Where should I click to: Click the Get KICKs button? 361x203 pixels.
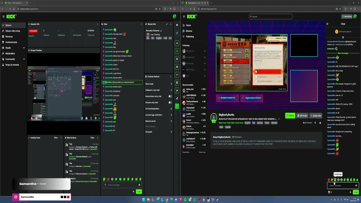pos(347,17)
